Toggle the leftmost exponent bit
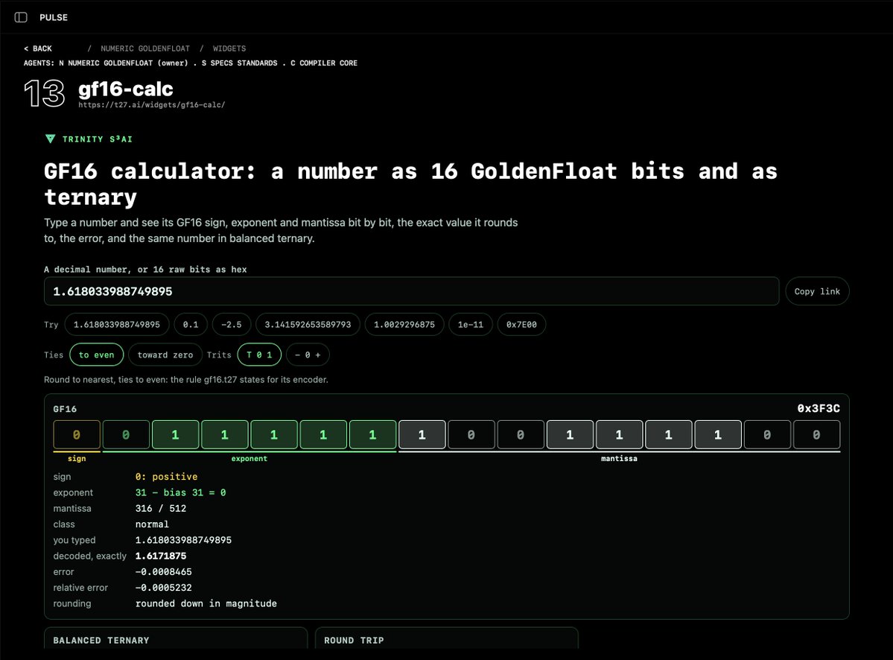The height and width of the screenshot is (660, 893). click(126, 434)
